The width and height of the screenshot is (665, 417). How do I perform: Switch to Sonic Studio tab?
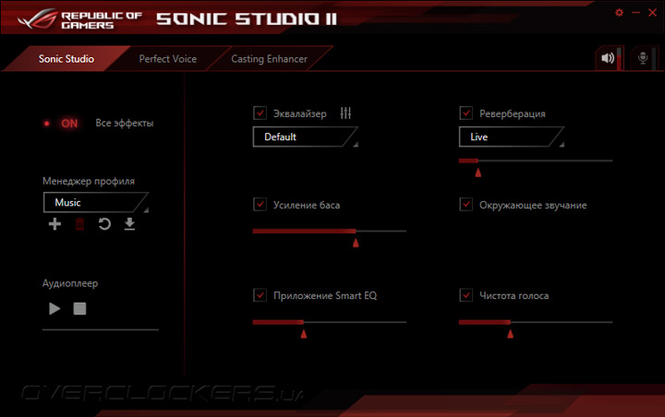click(x=66, y=59)
